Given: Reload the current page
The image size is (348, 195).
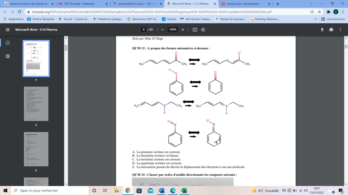Looking at the screenshot, I should 19,12.
